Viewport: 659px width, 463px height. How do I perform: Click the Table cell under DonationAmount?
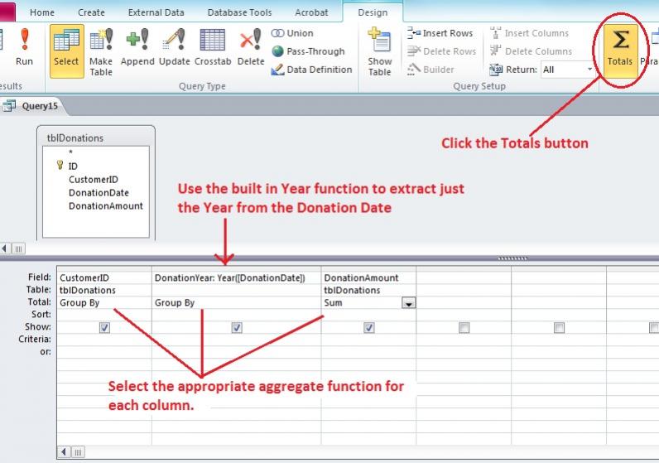point(369,290)
